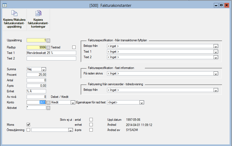Minimize the Fakturakonstanter window
The width and height of the screenshot is (232, 146).
[x=216, y=5]
